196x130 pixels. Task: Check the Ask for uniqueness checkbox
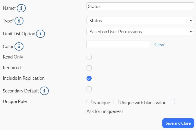tap(172, 102)
